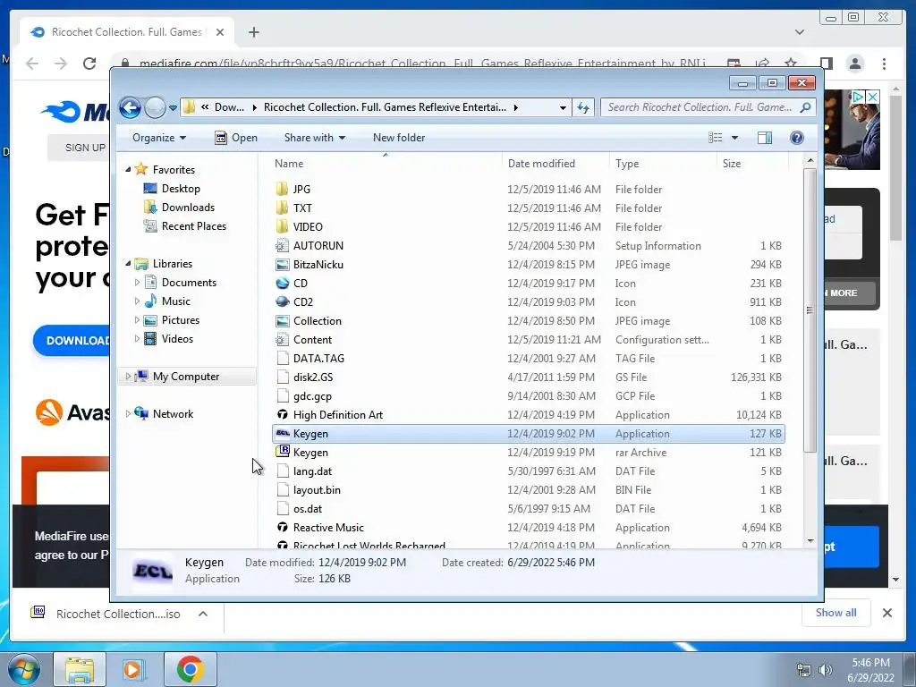
Task: Click Open in the Explorer toolbar
Action: tap(236, 138)
